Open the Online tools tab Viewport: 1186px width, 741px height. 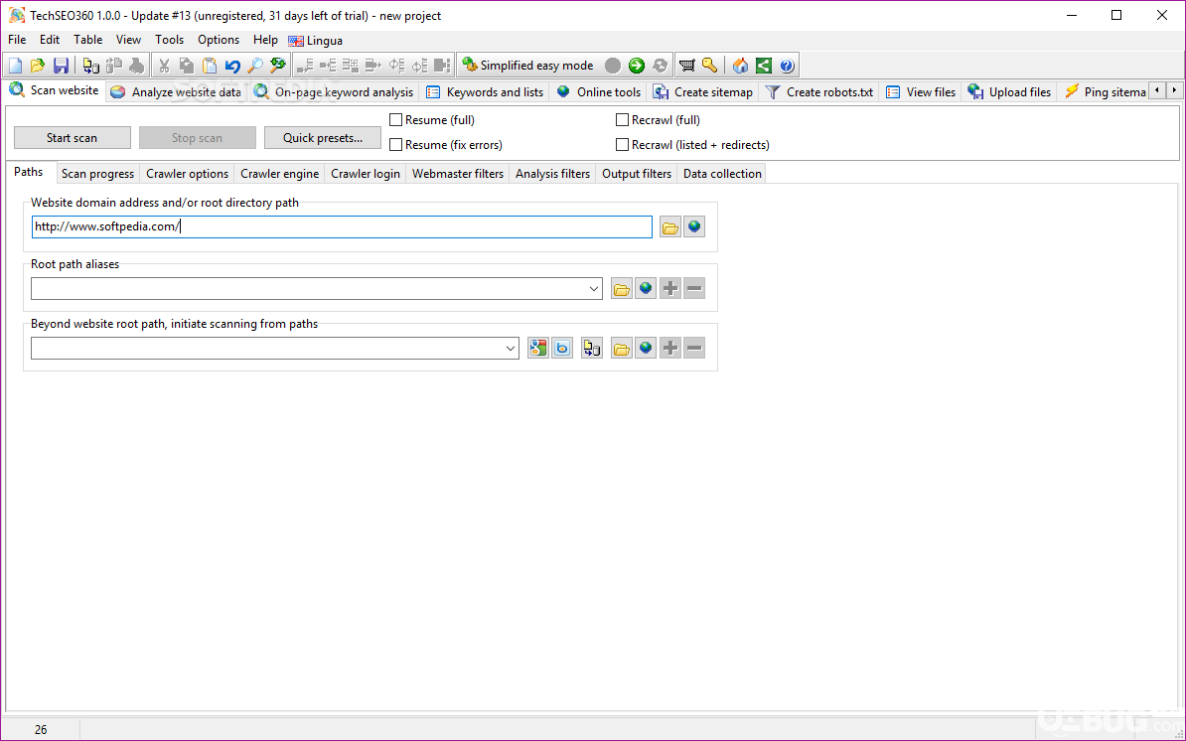[599, 92]
